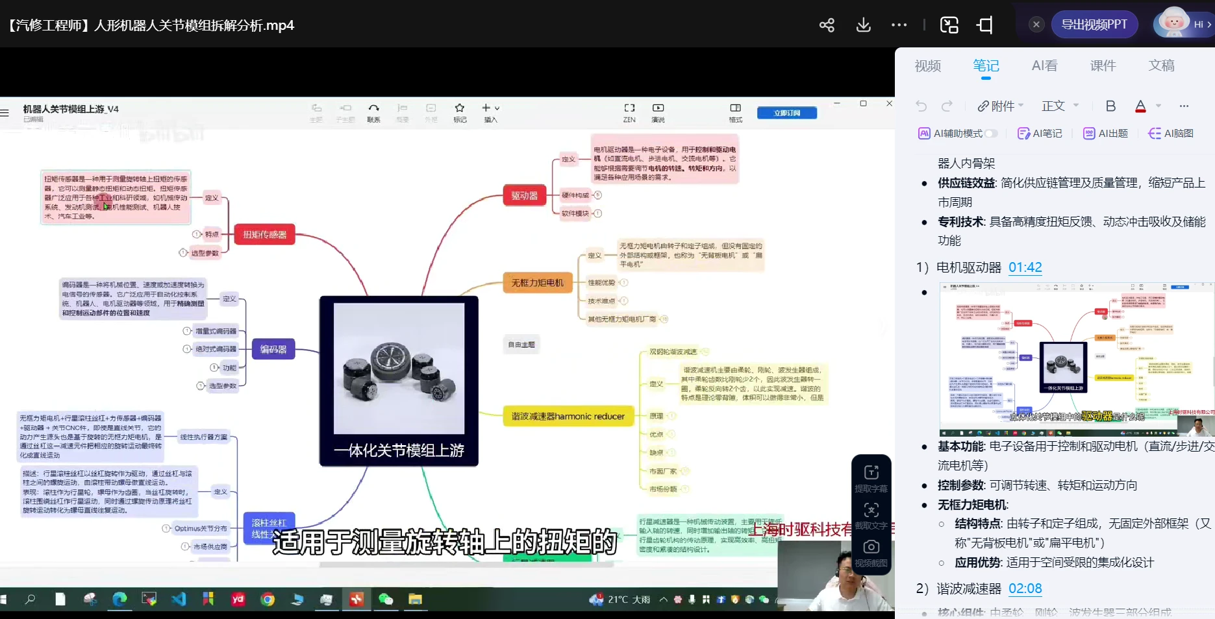1215x619 pixels.
Task: Jump to timestamp 01:42 for 电机驱动器
Action: [1025, 267]
